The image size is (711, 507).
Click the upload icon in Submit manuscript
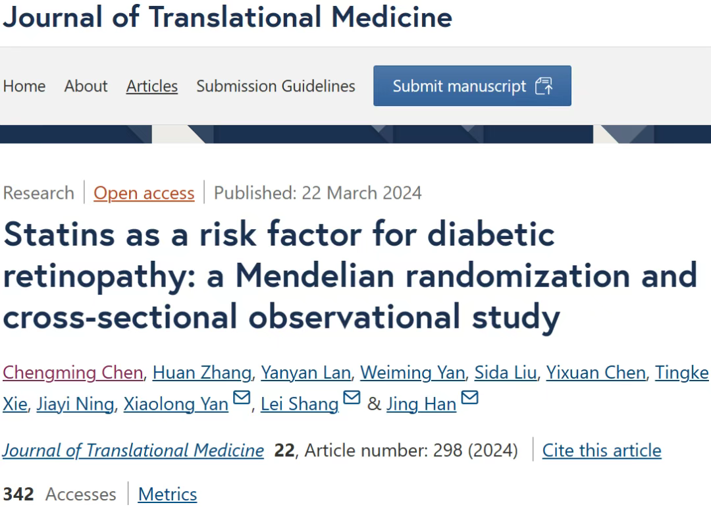[544, 86]
